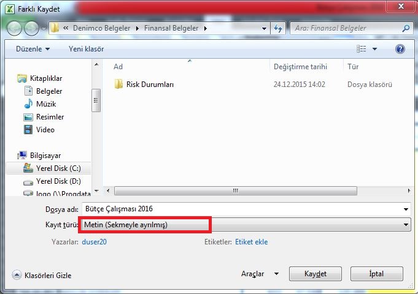
Task: Select the Risk Durumları folder name
Action: coord(150,85)
